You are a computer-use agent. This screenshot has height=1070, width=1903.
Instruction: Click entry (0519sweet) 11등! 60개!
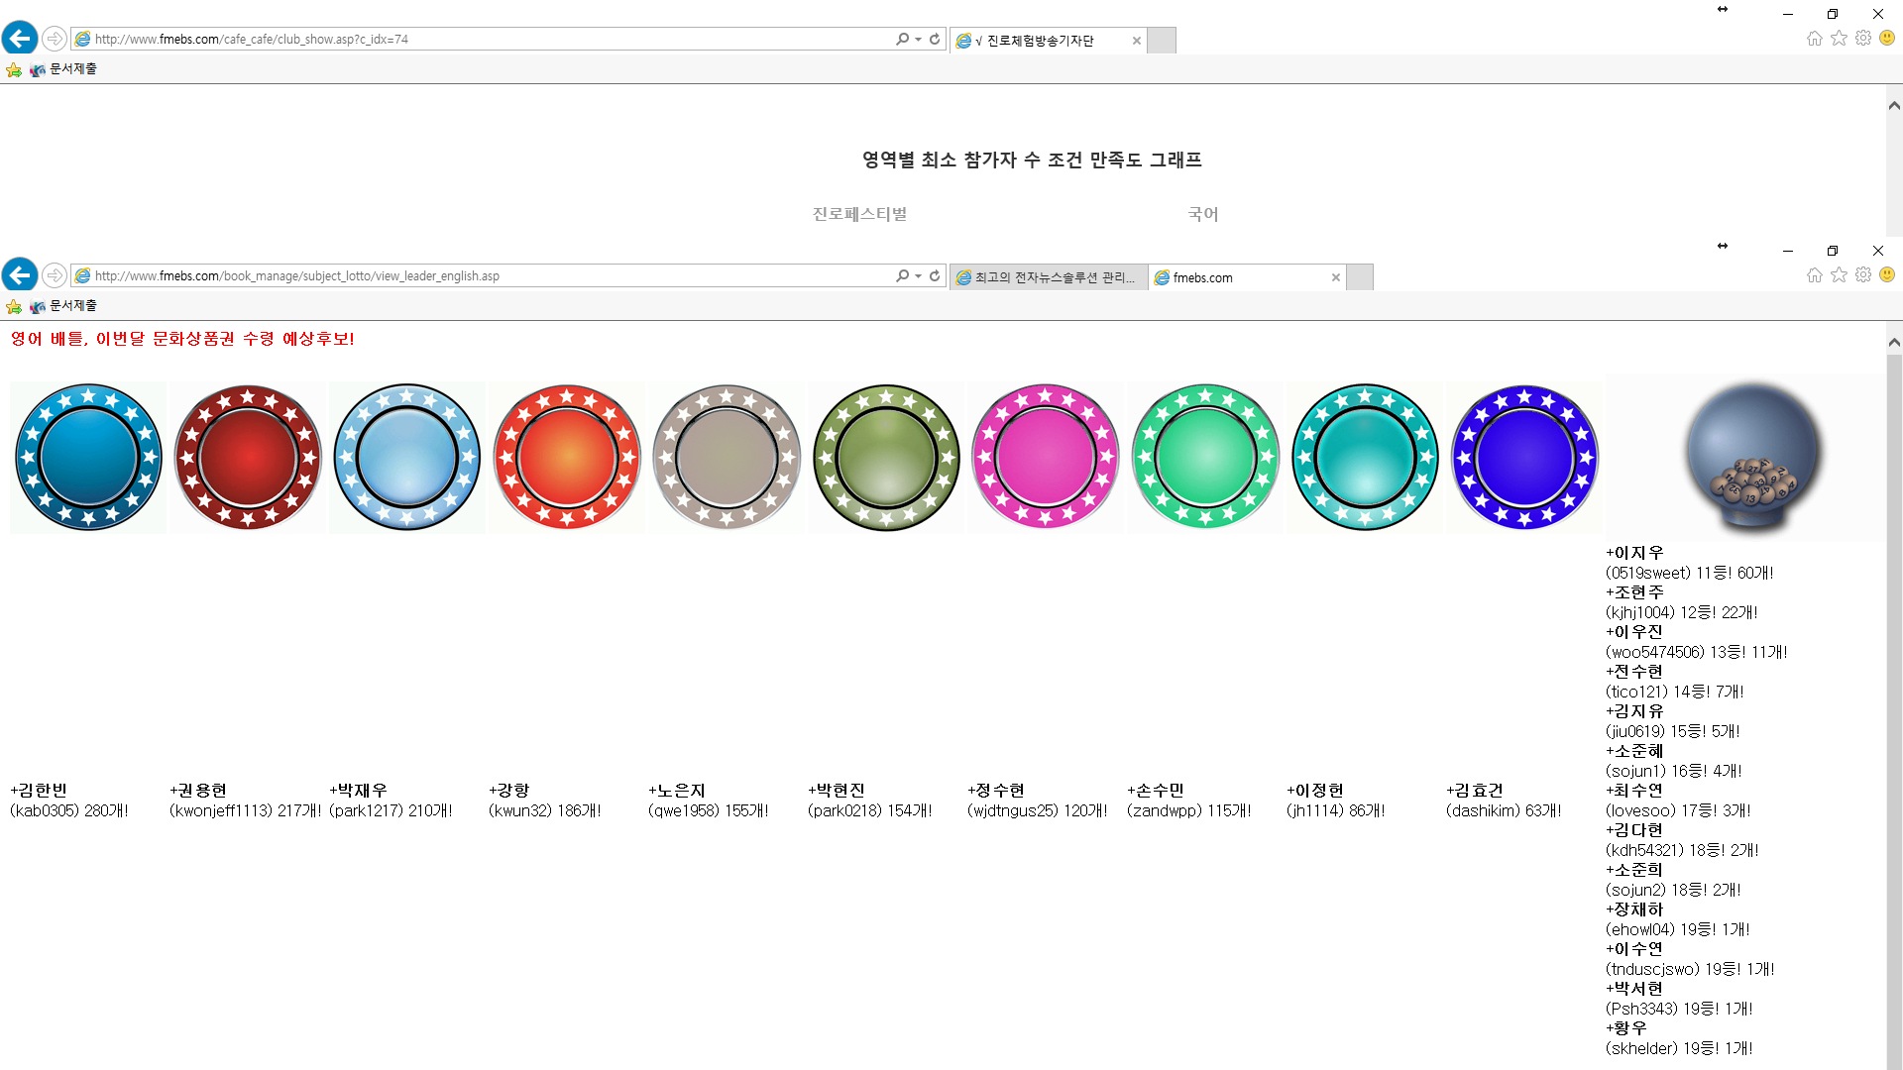(x=1690, y=573)
